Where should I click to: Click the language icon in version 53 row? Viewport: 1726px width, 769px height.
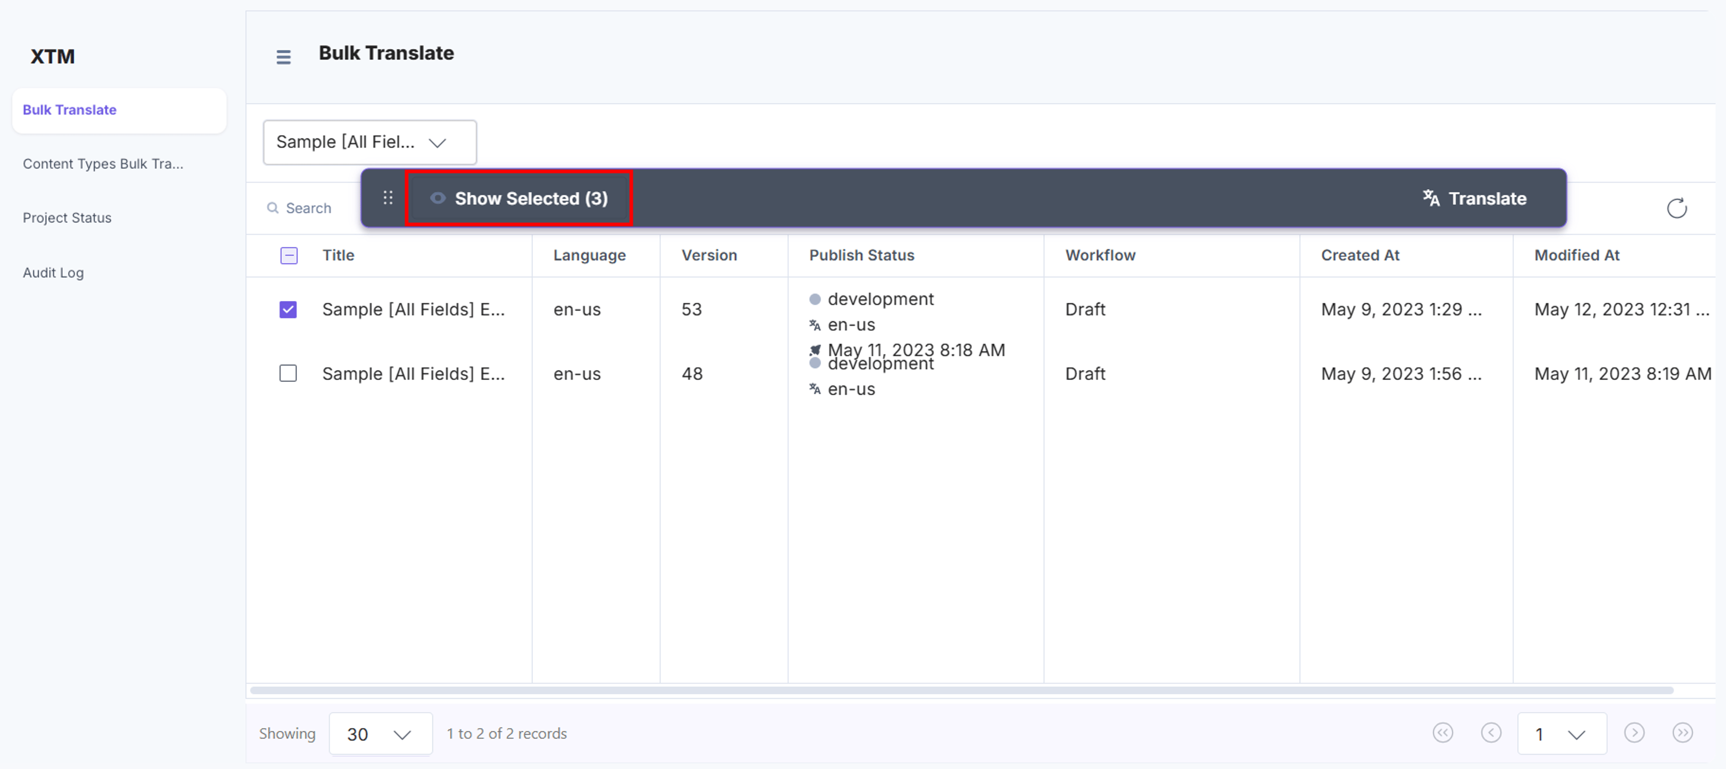coord(815,325)
